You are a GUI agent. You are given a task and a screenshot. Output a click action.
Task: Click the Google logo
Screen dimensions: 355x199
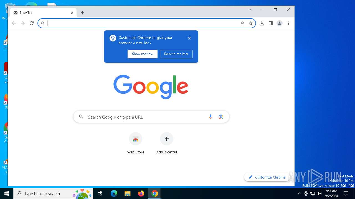click(151, 87)
